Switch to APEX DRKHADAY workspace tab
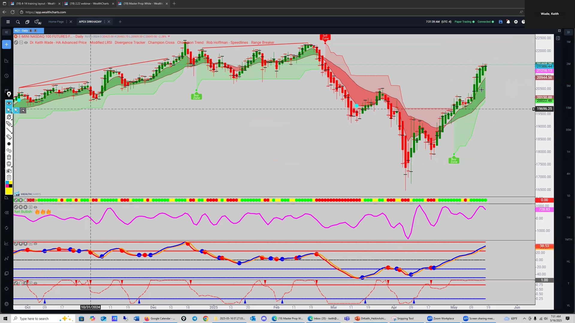The width and height of the screenshot is (575, 323). click(x=90, y=22)
